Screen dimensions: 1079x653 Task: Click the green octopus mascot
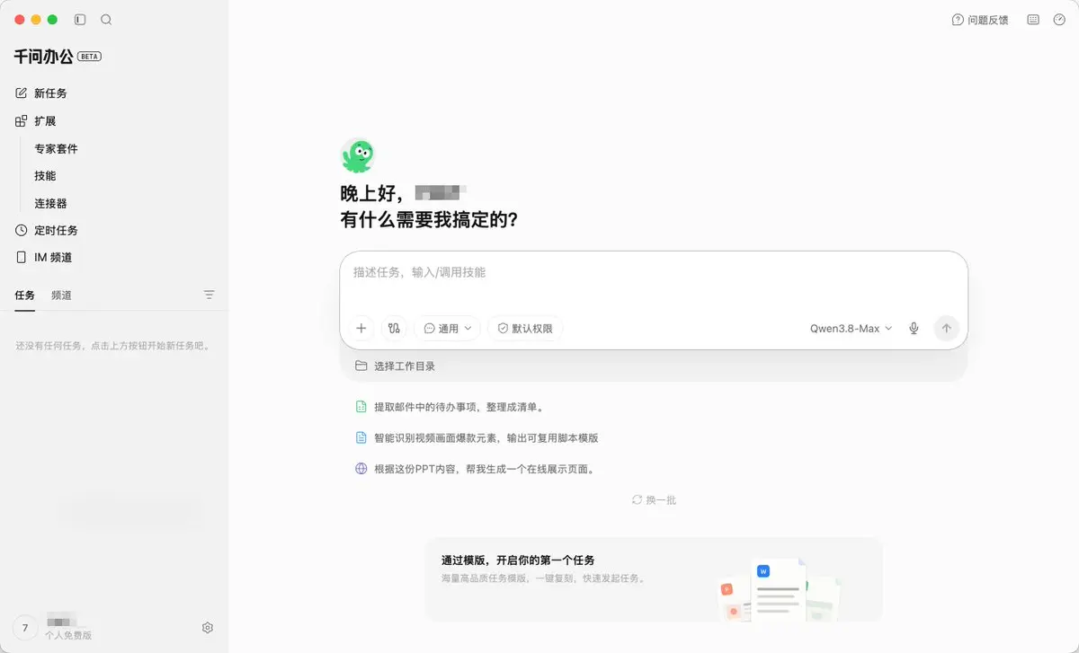(x=358, y=155)
